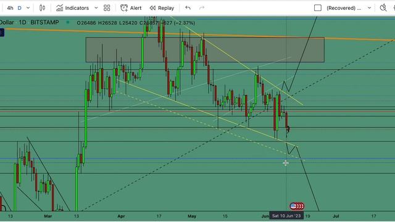This screenshot has height=222, width=395.
Task: Undo the last chart action
Action: pyautogui.click(x=188, y=8)
